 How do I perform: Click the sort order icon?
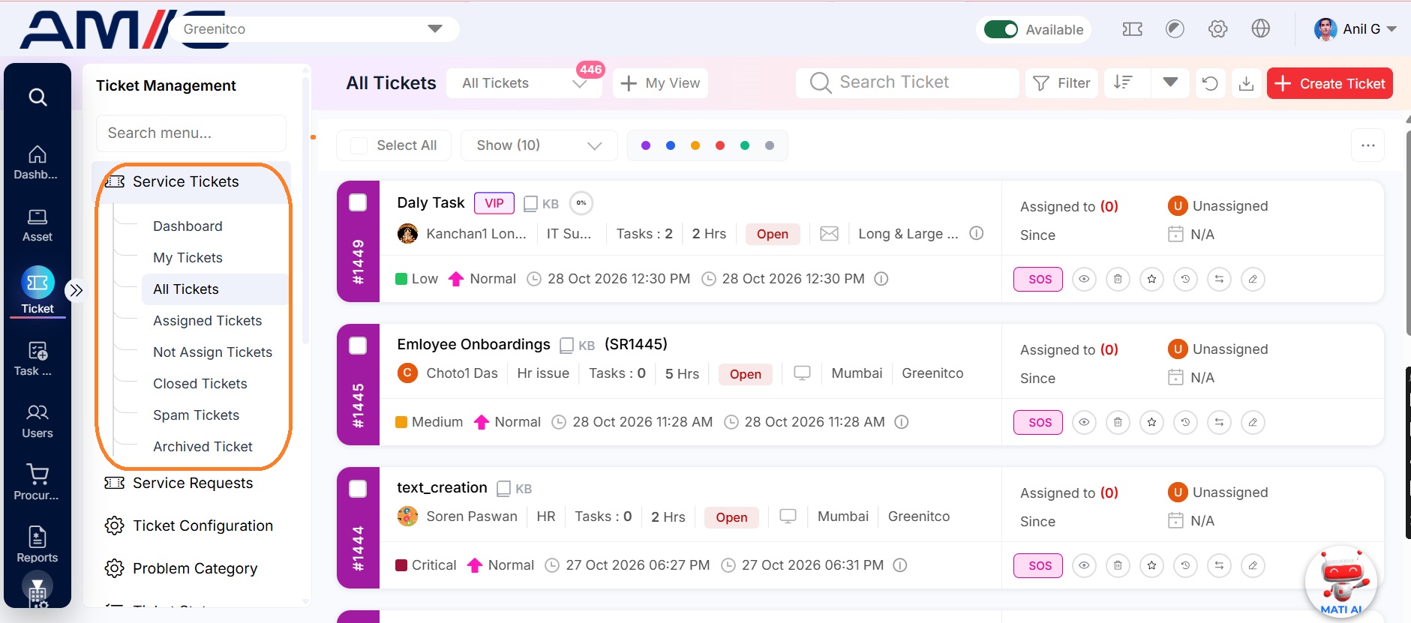(x=1123, y=82)
